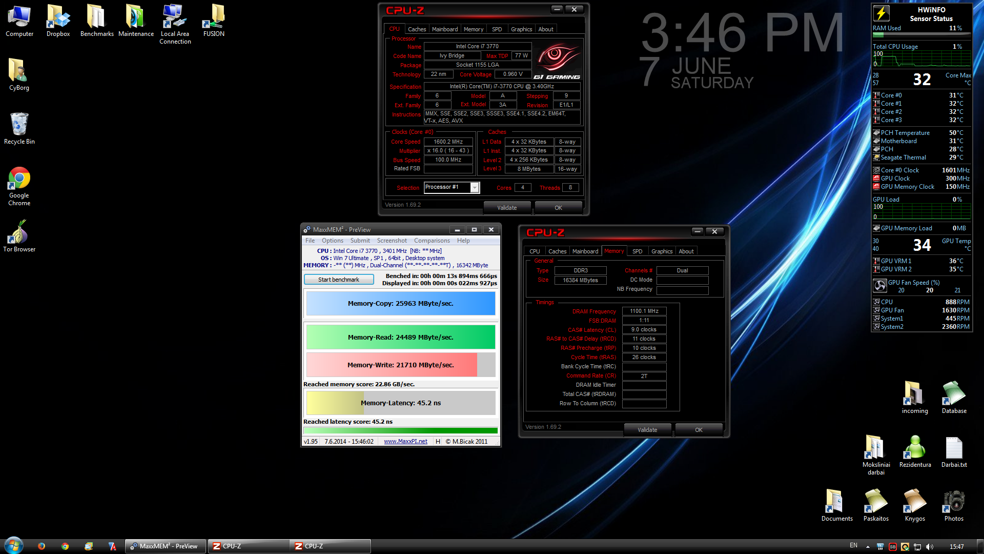The height and width of the screenshot is (554, 984).
Task: Click the Memory-Latency result bar
Action: point(401,403)
